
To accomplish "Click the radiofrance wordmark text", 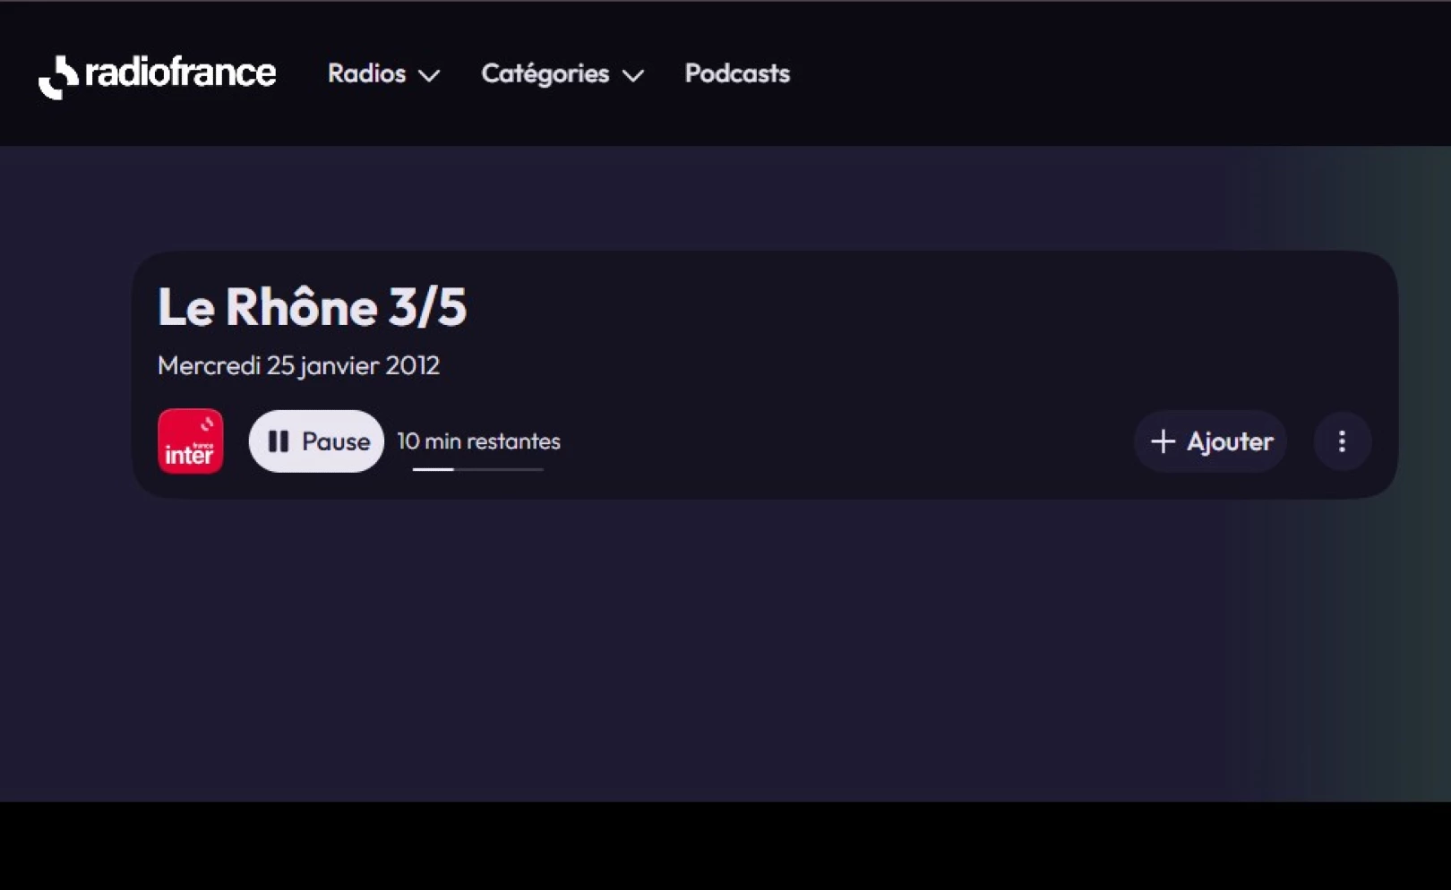I will [180, 73].
